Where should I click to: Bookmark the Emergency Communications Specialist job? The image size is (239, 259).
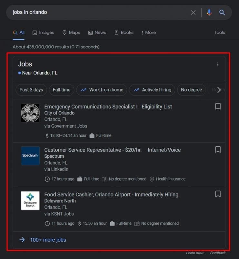pos(218,106)
